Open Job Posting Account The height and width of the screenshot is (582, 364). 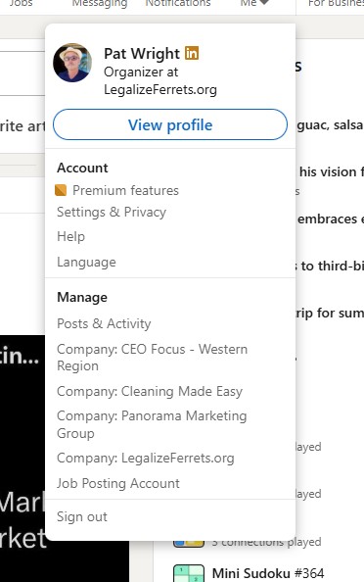117,483
